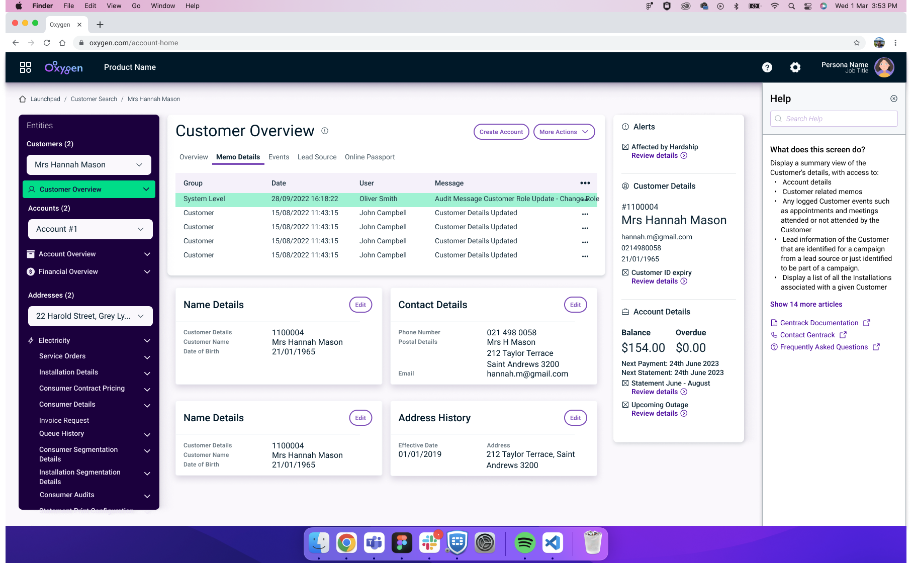The image size is (912, 563).
Task: Open settings gear in header
Action: 795,67
